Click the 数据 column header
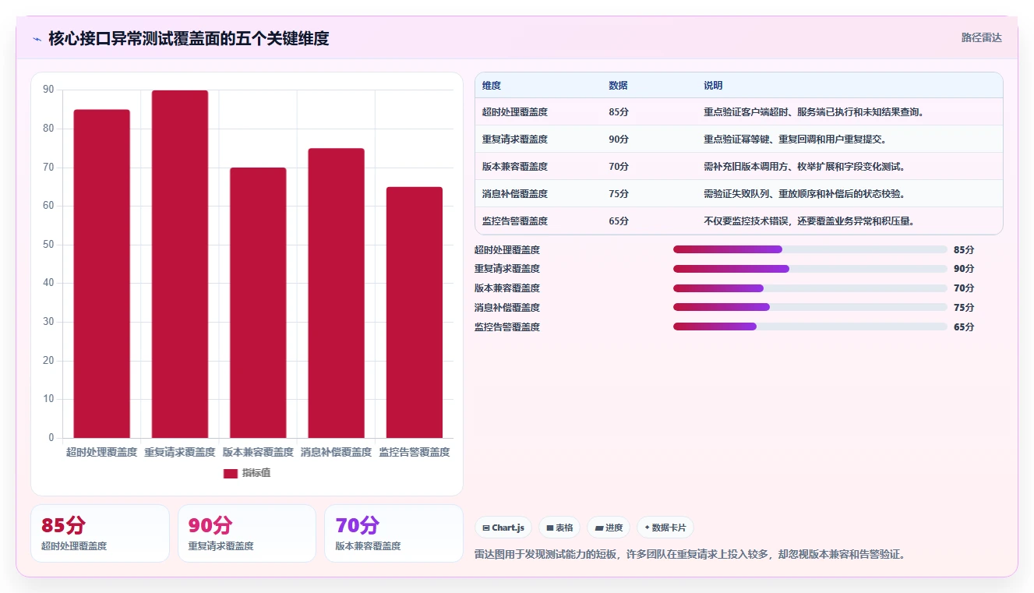Image resolution: width=1034 pixels, height=593 pixels. 618,86
